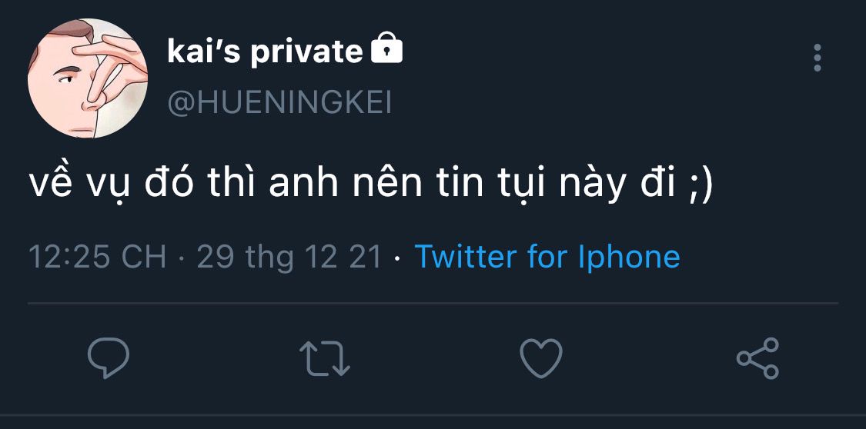The width and height of the screenshot is (866, 429).
Task: Like the tweet with the heart icon
Action: [x=541, y=358]
